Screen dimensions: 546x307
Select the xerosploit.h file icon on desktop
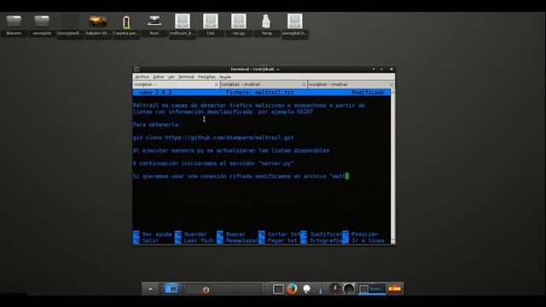pyautogui.click(x=294, y=26)
